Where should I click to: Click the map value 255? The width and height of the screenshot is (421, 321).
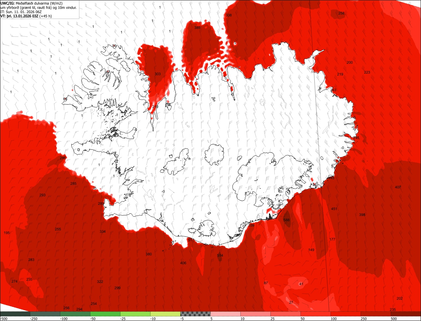point(58,229)
